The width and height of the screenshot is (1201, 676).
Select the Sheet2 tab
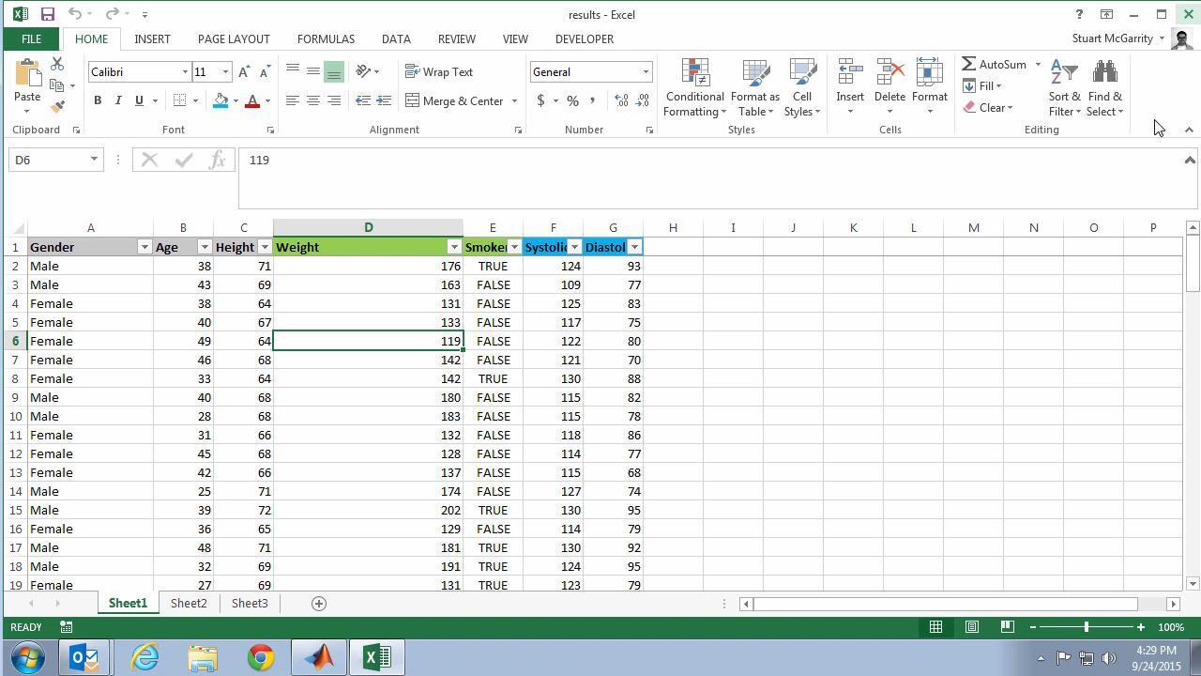click(188, 603)
